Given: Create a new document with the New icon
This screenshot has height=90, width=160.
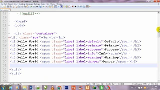Looking at the screenshot, I should 2,7.
